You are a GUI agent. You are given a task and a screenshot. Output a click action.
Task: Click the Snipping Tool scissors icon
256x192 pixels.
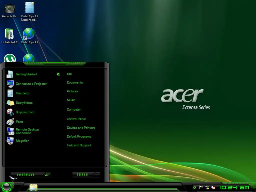click(10, 112)
